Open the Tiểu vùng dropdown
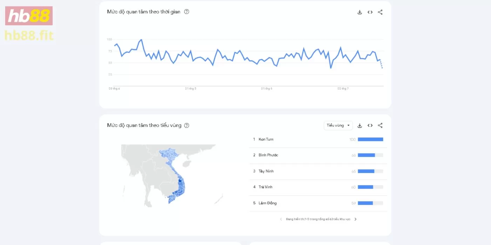 pyautogui.click(x=338, y=125)
